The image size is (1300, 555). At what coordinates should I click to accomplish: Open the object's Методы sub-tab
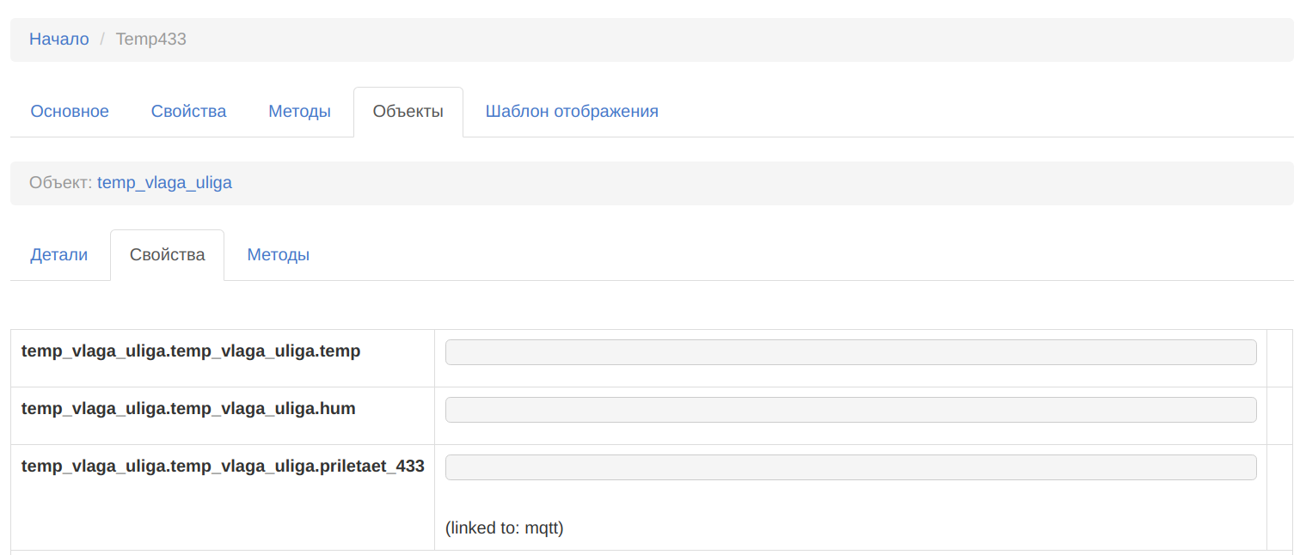point(278,255)
